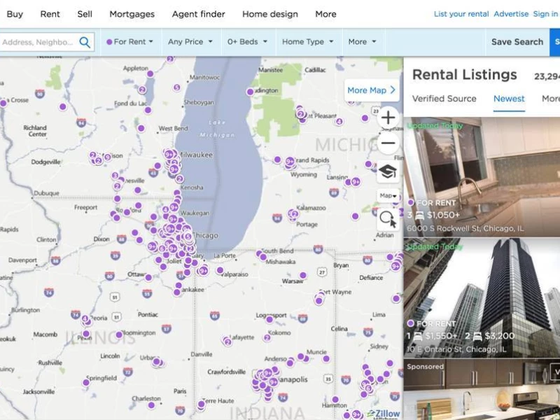
Task: Click the Sign in link
Action: tap(545, 14)
